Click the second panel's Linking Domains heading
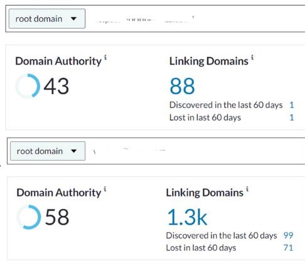Image resolution: width=305 pixels, height=261 pixels. tap(205, 193)
